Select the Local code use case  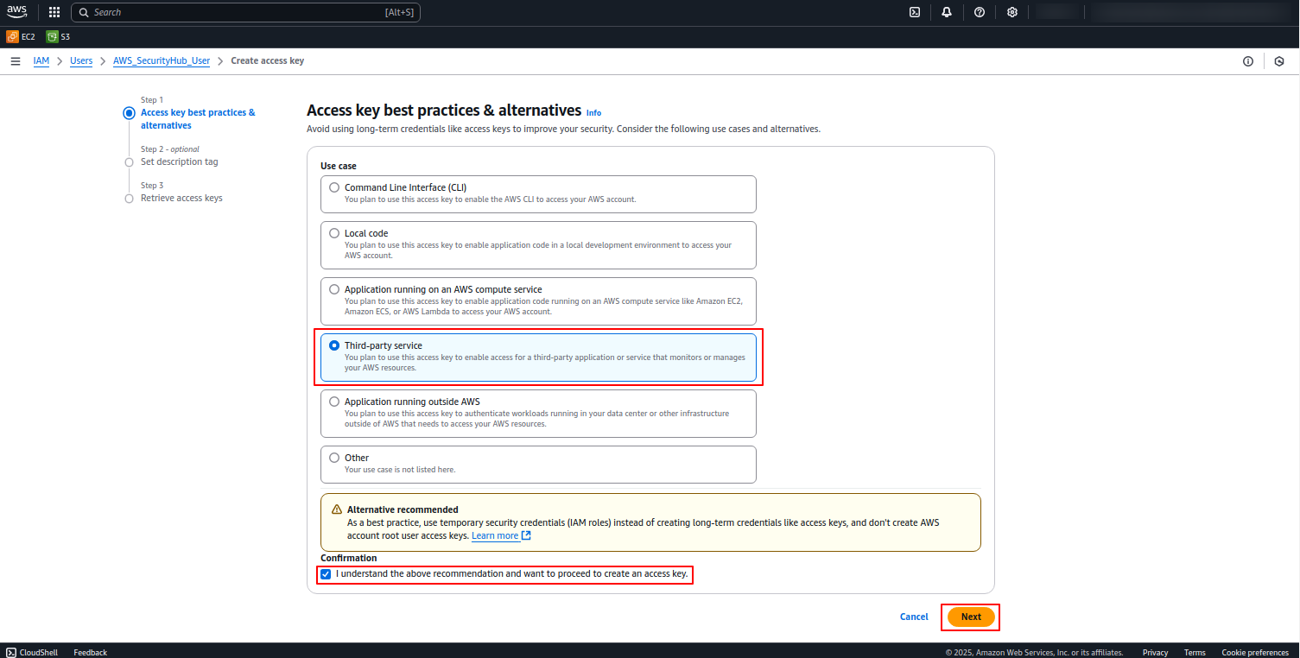[538, 245]
